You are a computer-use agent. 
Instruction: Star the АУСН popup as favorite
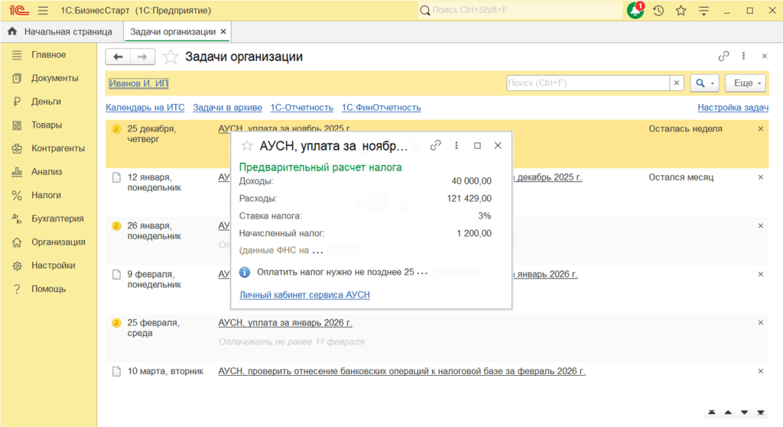(247, 145)
